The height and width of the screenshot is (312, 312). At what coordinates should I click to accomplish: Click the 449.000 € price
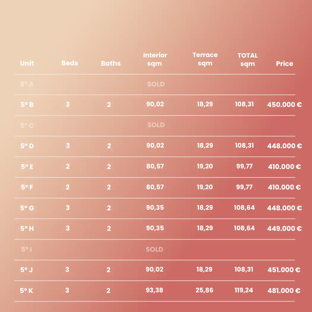pos(284,229)
